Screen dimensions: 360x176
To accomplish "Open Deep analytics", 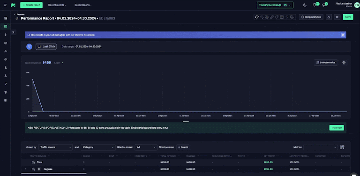I will (311, 17).
